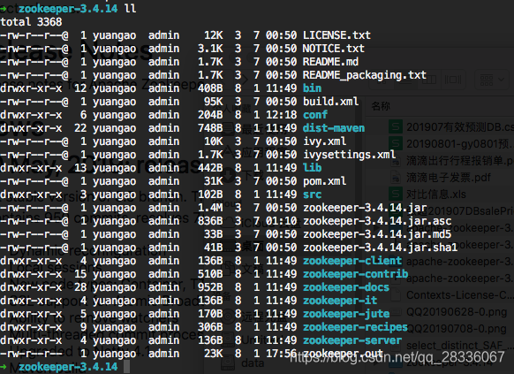
Task: Click on ivysettings.xml file name
Action: tap(349, 155)
